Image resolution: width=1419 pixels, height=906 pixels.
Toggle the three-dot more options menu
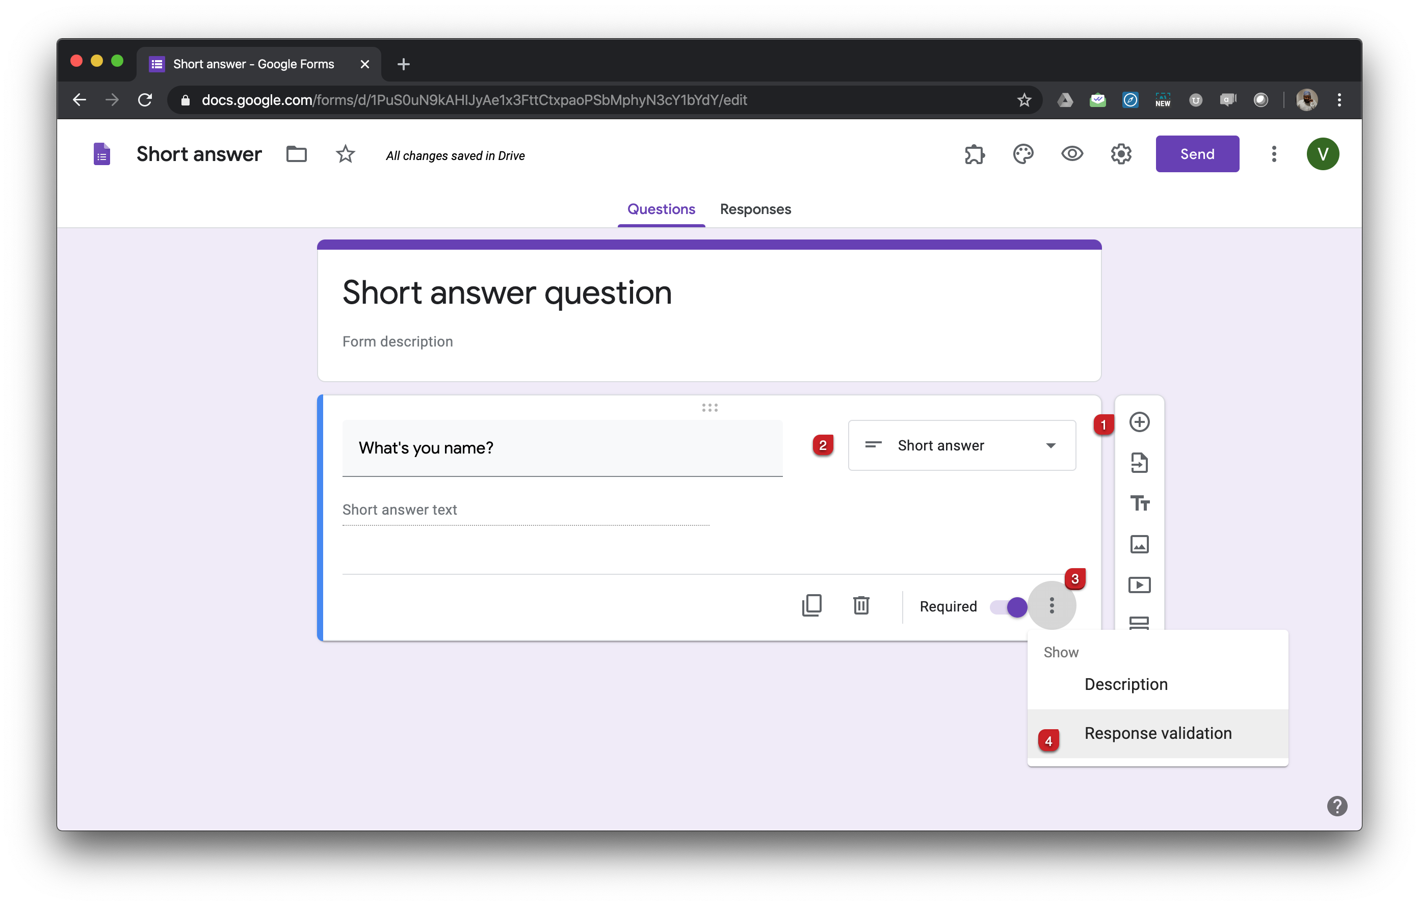click(1051, 606)
